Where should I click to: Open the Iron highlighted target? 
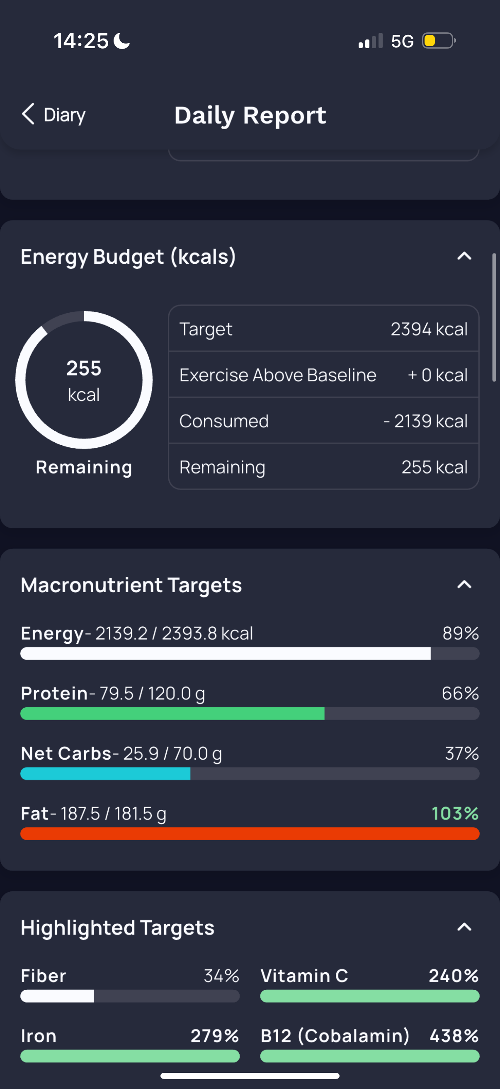pos(130,1045)
